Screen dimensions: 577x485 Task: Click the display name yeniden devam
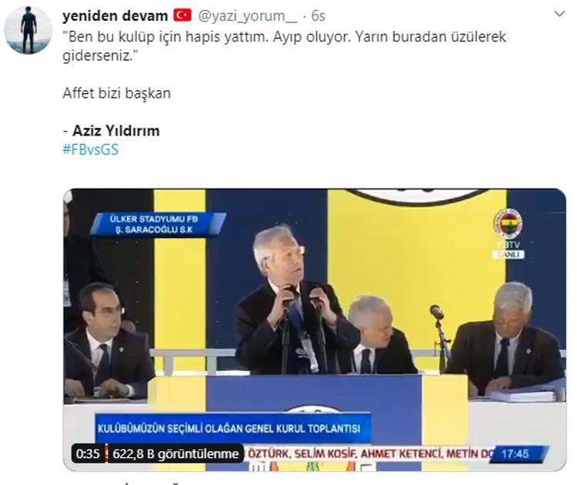115,16
